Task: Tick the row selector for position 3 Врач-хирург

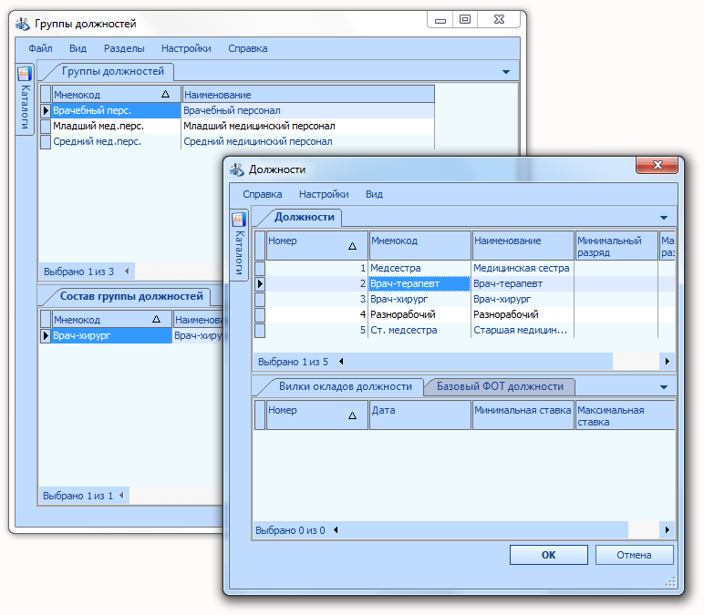Action: click(x=260, y=299)
